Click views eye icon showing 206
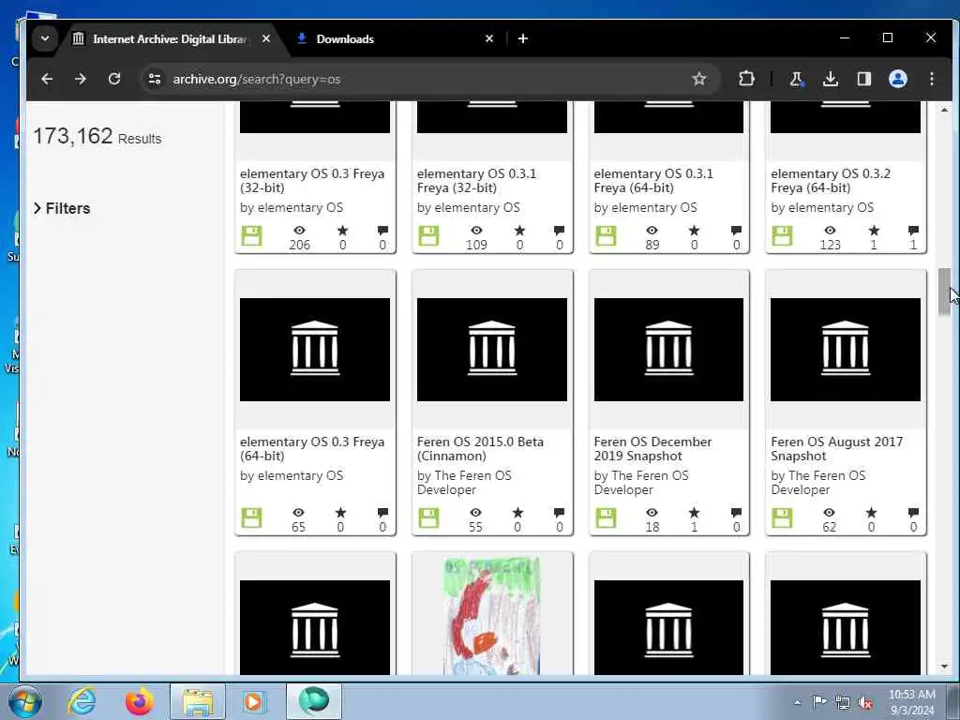 pyautogui.click(x=299, y=231)
